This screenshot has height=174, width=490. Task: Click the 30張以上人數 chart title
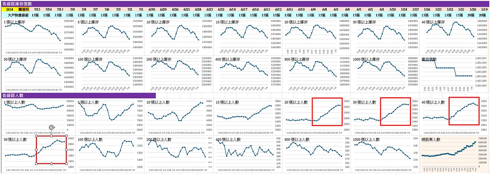[x=365, y=102]
